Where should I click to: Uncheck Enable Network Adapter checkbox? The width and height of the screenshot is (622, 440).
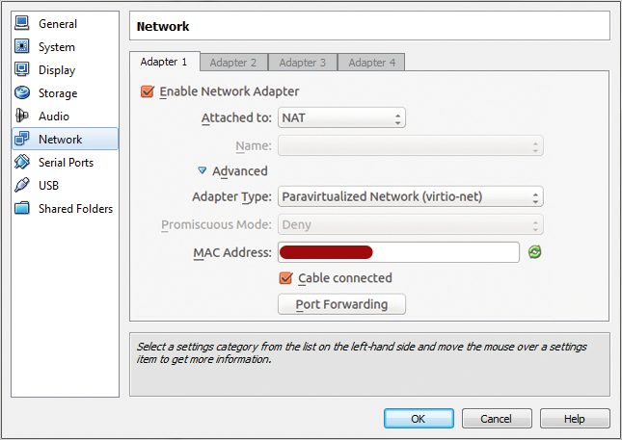(148, 91)
